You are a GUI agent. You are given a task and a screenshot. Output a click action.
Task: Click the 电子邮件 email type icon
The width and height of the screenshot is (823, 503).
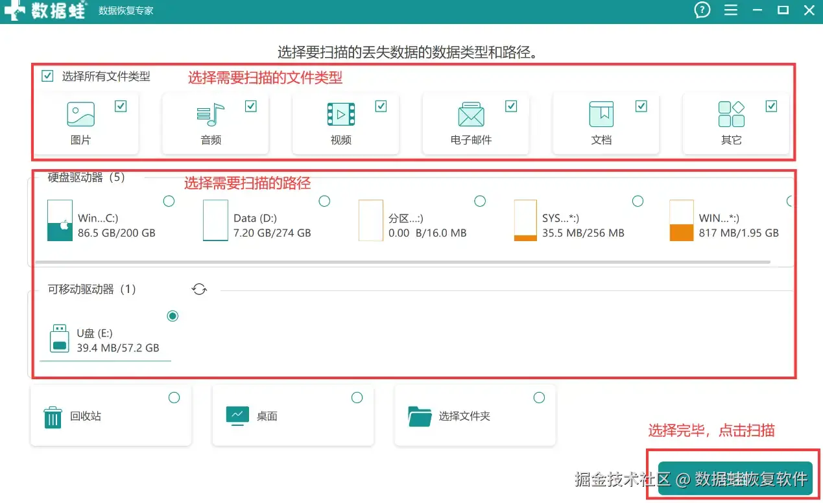[471, 115]
